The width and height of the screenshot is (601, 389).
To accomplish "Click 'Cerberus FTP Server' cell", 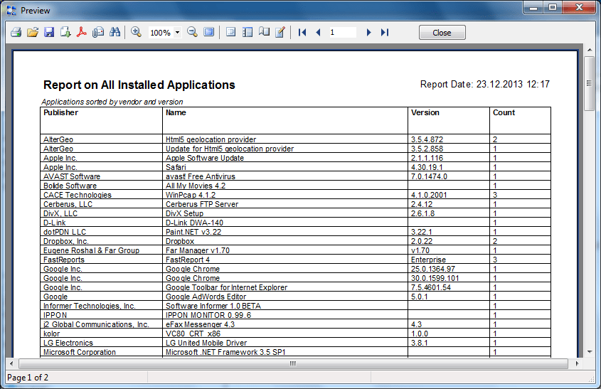I will [x=285, y=204].
